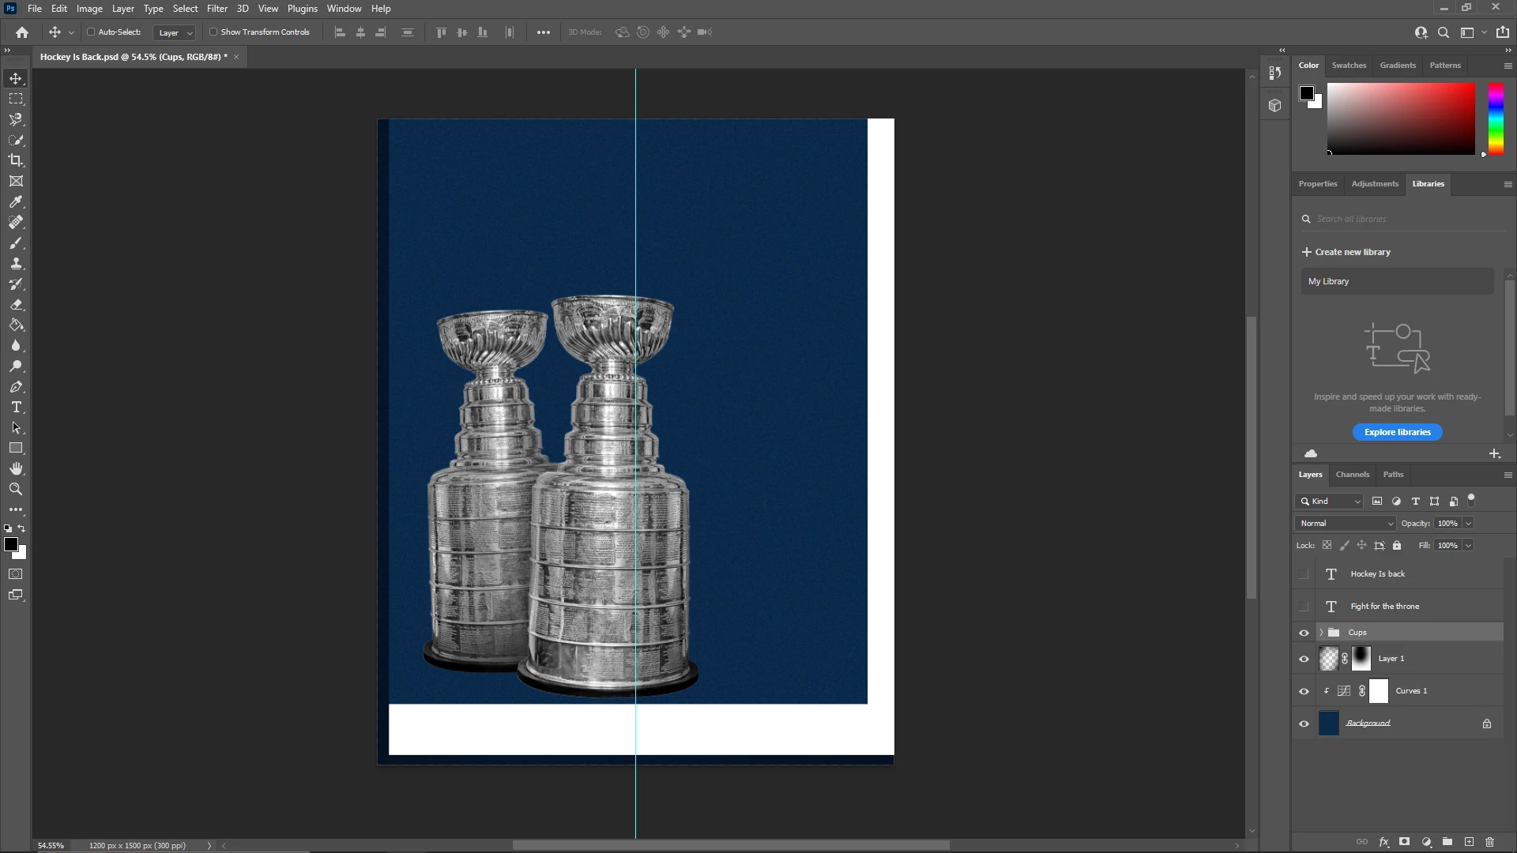Open the blend mode Normal dropdown
The image size is (1517, 853).
[1346, 524]
